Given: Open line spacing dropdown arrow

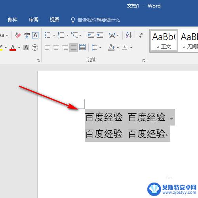Looking at the screenshot, I should pos(101,48).
